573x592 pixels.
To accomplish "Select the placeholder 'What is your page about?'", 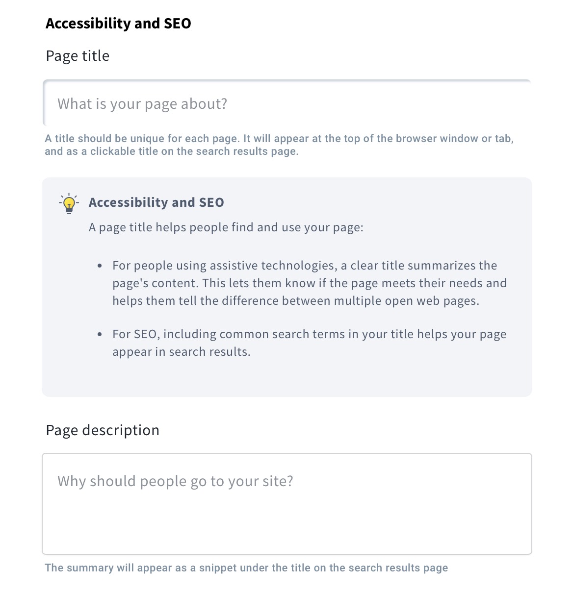I will pyautogui.click(x=142, y=103).
